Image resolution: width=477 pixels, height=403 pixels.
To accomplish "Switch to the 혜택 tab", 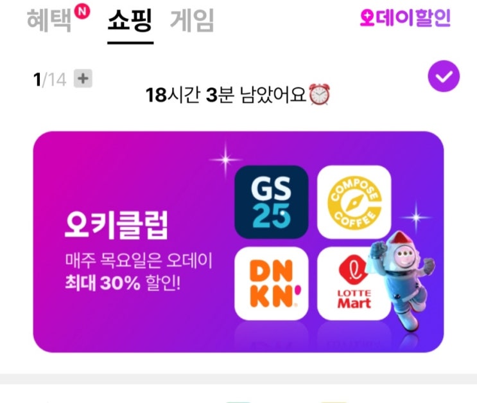I will click(49, 20).
